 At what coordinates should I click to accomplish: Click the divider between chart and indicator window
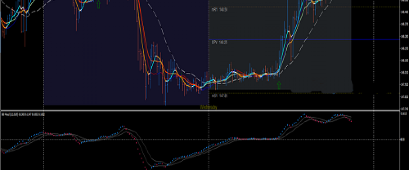point(204,111)
